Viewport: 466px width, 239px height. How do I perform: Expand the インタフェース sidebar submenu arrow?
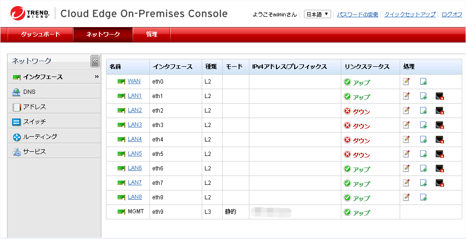pos(97,77)
